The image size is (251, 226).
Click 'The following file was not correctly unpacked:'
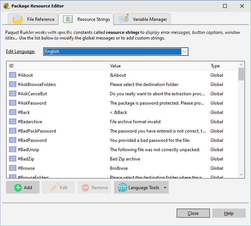click(155, 150)
